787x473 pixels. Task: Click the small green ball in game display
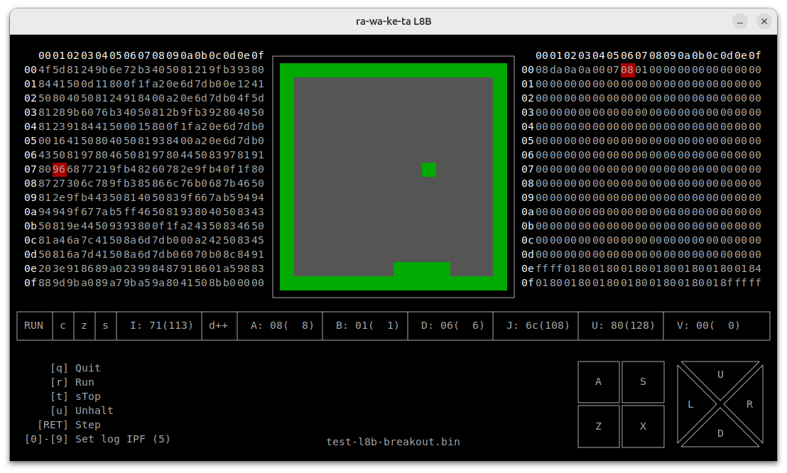pos(428,170)
